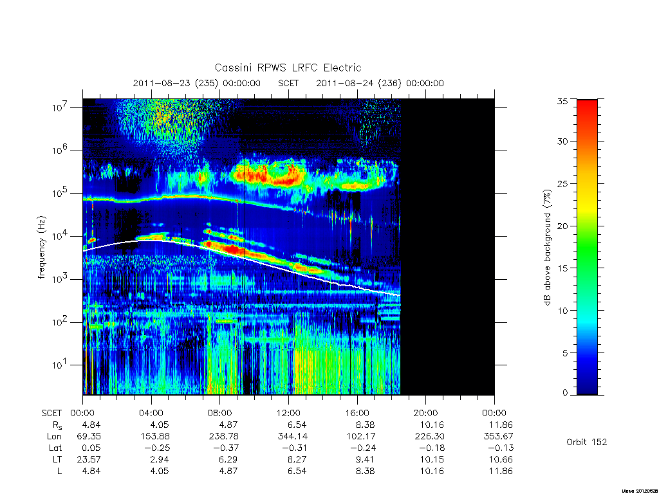Click the 16:00 time axis label
Screen dimensions: 659x494
click(x=357, y=413)
